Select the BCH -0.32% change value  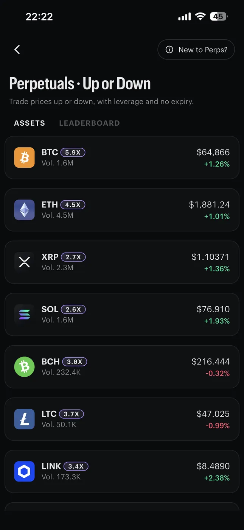218,373
